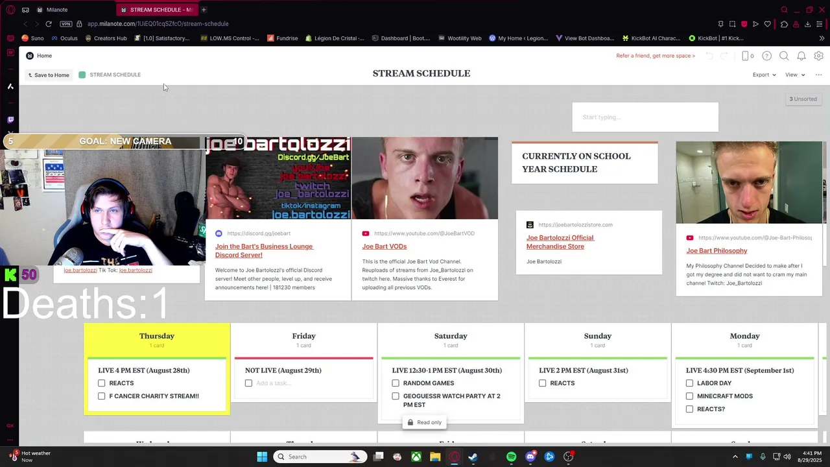This screenshot has height=467, width=830.
Task: Check the MINECRAFT MODS checkbox
Action: (689, 396)
